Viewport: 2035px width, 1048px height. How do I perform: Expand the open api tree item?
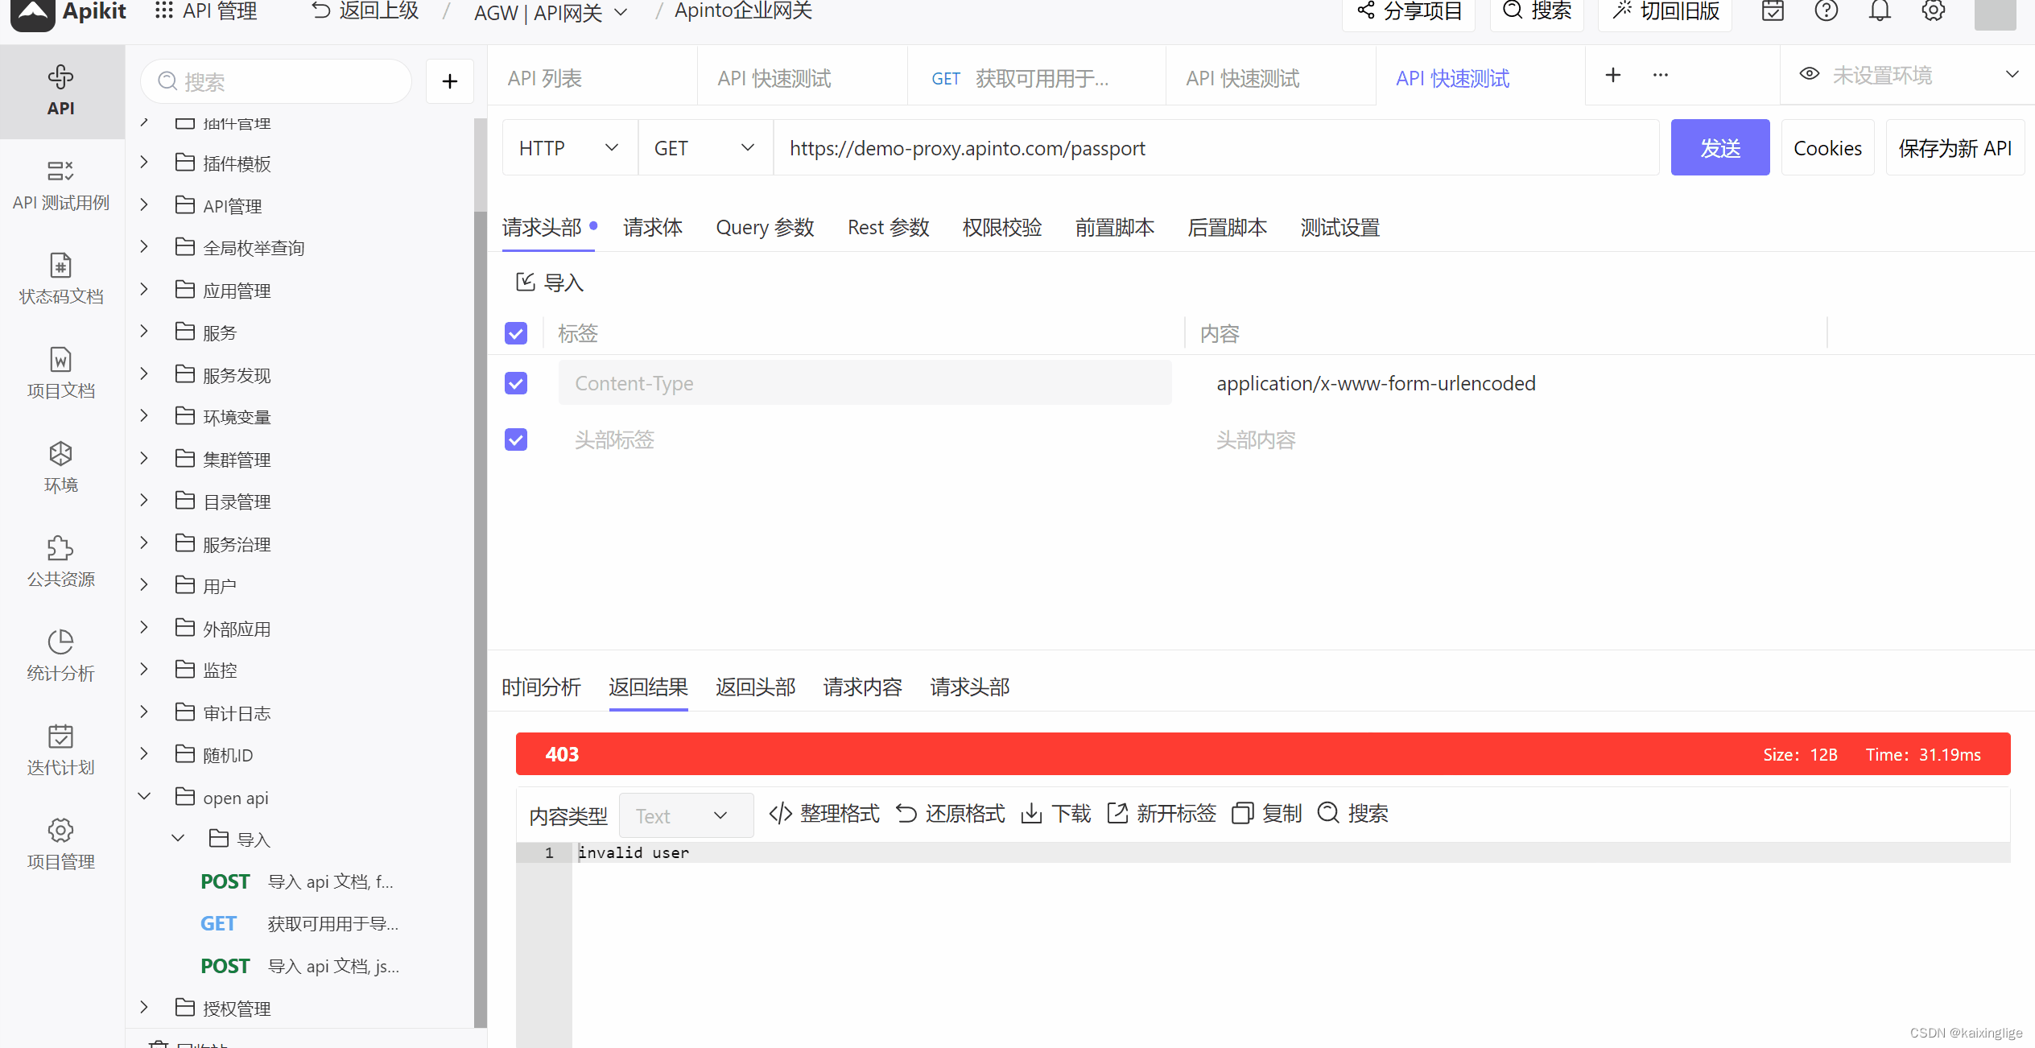pos(144,797)
